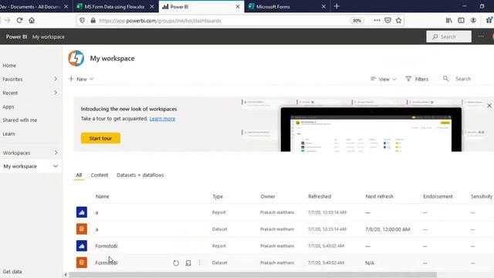494x278 pixels.
Task: Sort by the Name column header
Action: click(103, 196)
